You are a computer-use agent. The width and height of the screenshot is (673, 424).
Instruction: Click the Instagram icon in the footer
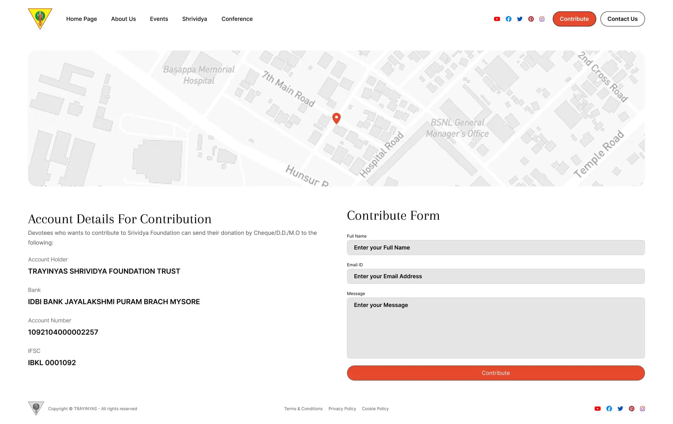click(643, 409)
